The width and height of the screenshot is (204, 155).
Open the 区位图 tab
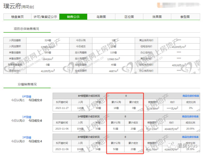(129, 17)
